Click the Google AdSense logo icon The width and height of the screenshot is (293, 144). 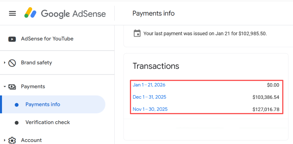[30, 13]
